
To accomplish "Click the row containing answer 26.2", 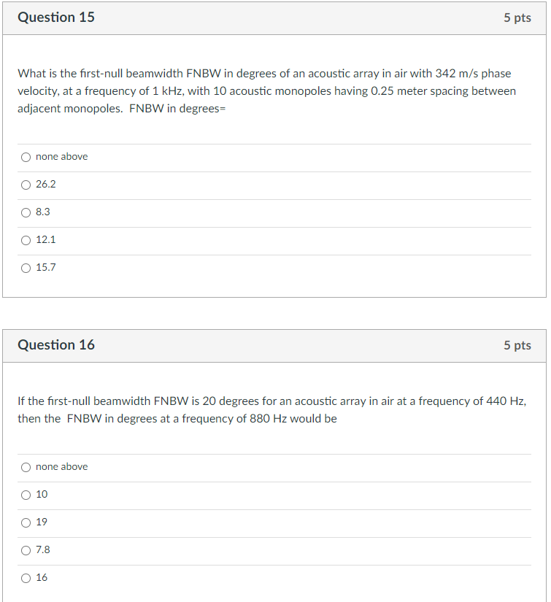I will point(274,184).
